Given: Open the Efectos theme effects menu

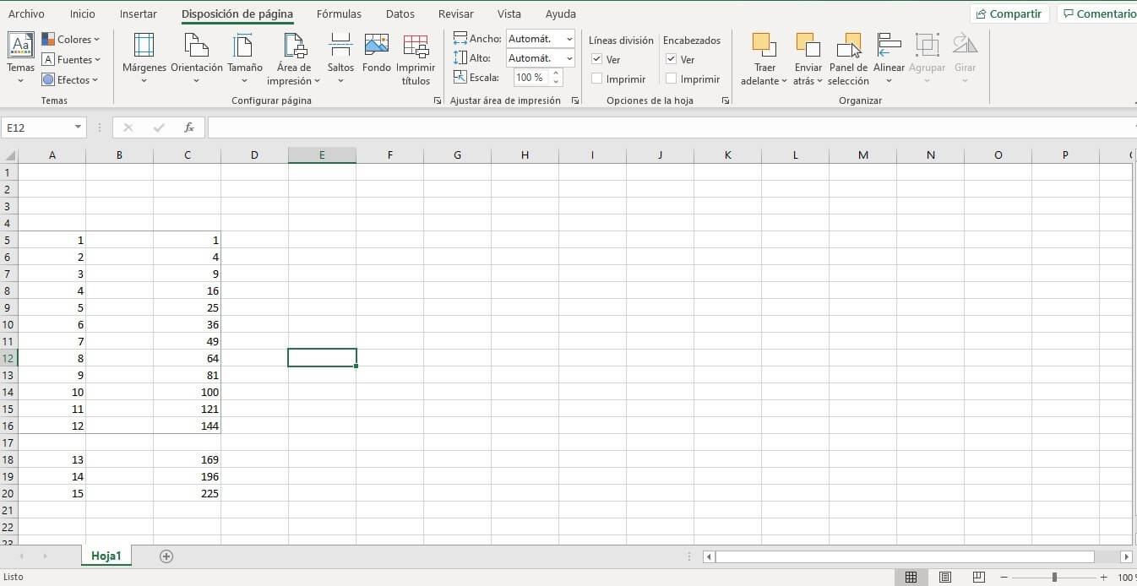Looking at the screenshot, I should (70, 79).
